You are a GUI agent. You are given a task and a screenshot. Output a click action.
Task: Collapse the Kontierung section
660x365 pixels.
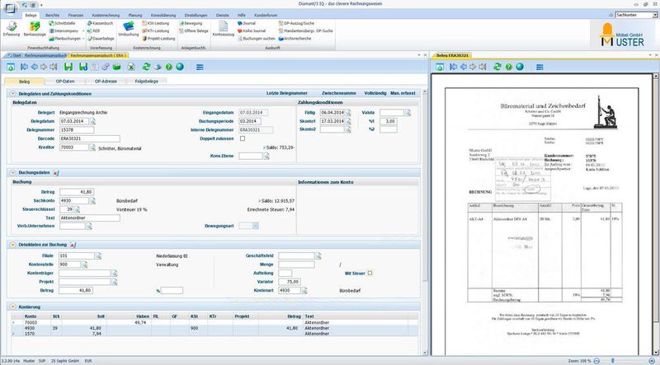pyautogui.click(x=12, y=307)
